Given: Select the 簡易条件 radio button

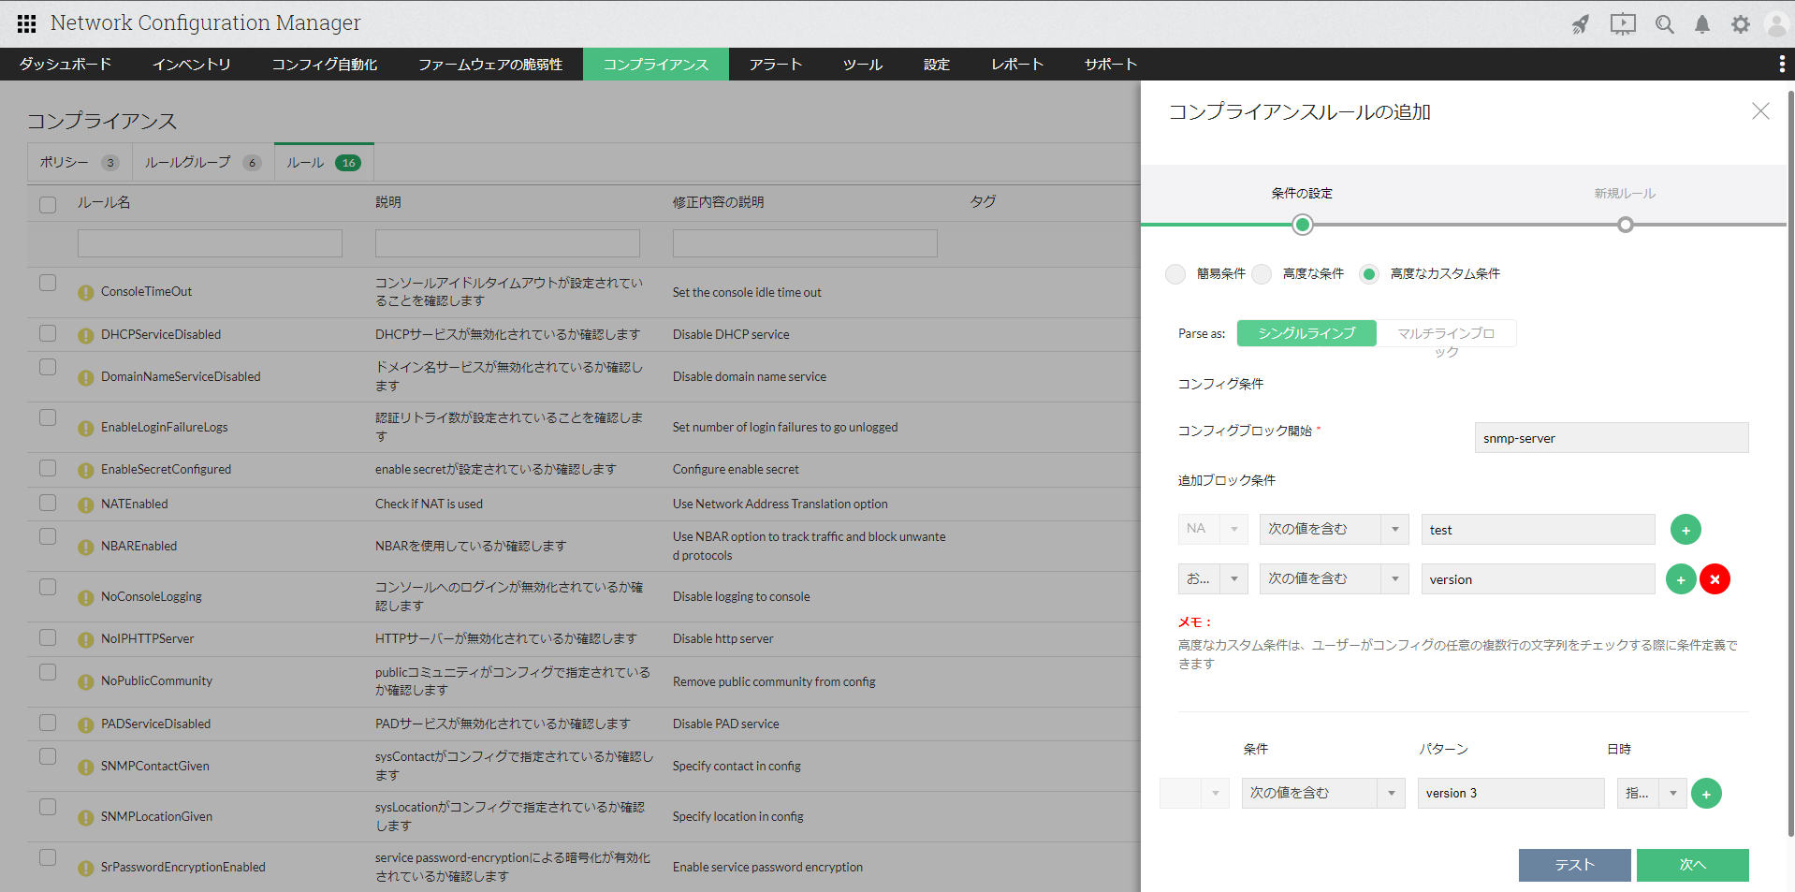Looking at the screenshot, I should point(1175,274).
